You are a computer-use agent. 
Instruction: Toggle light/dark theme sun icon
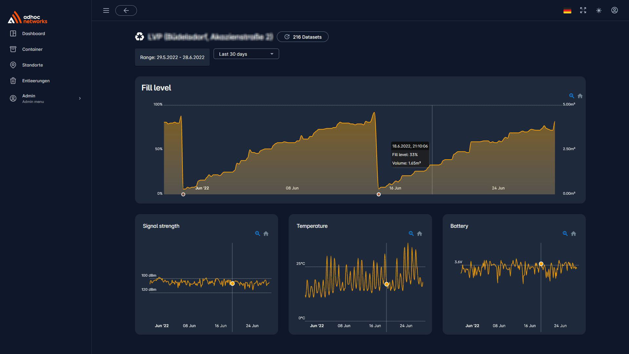599,10
